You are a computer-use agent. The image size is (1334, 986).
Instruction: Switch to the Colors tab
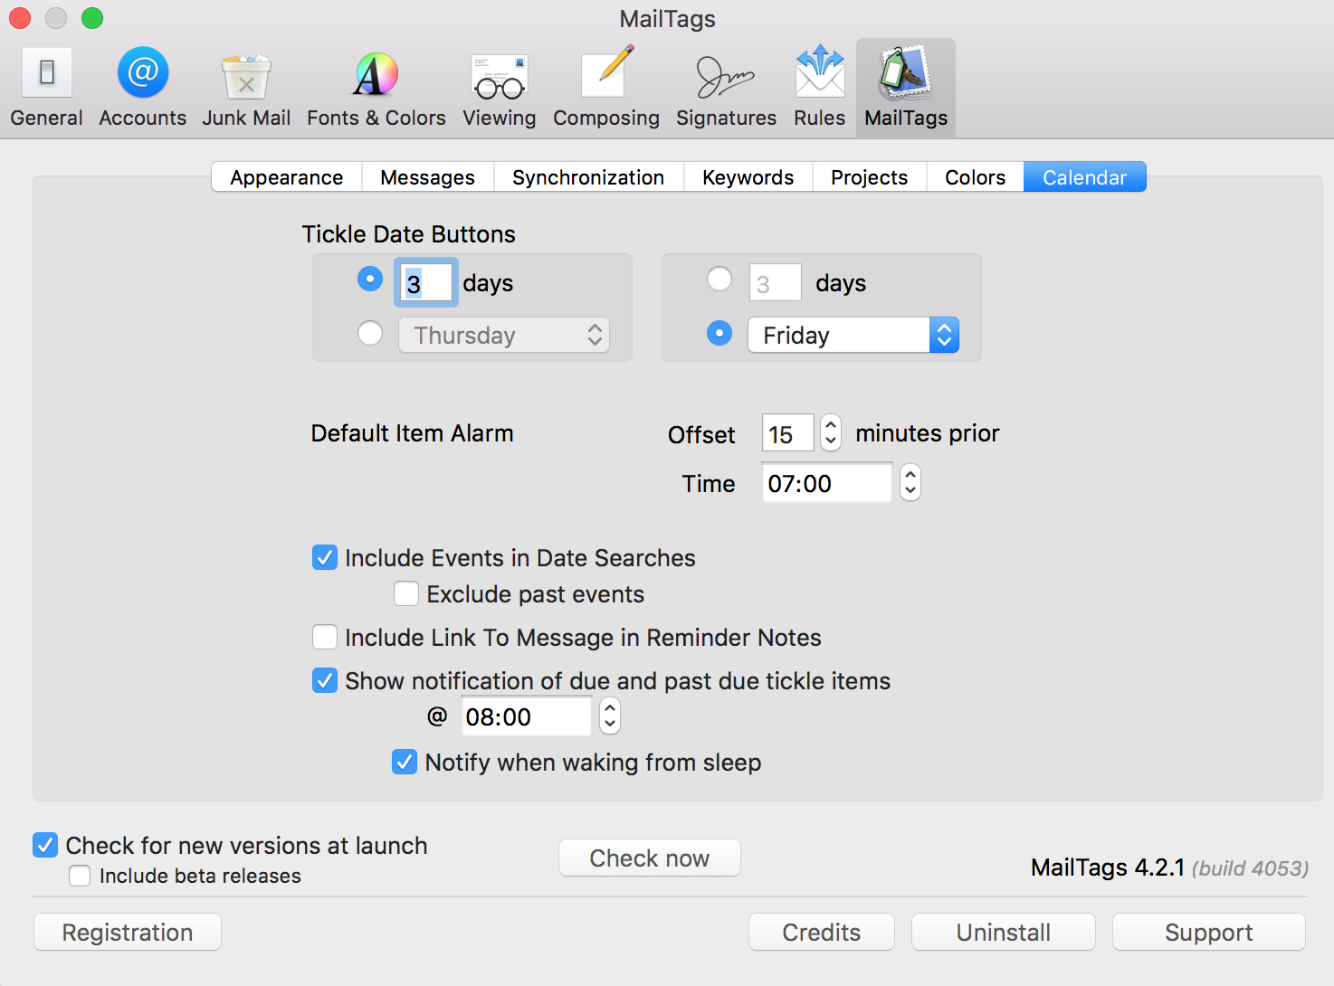[x=976, y=177]
